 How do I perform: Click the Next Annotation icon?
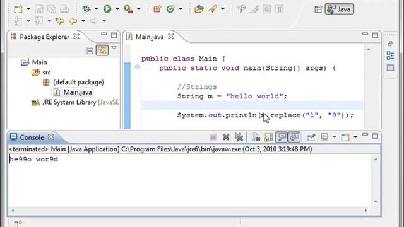pyautogui.click(x=18, y=21)
